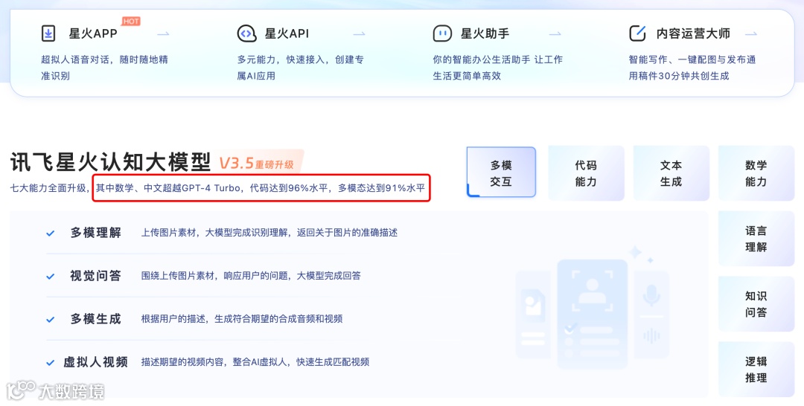Viewport: 804px width, 406px height.
Task: Click the arrow next to 星火助手
Action: (x=555, y=33)
